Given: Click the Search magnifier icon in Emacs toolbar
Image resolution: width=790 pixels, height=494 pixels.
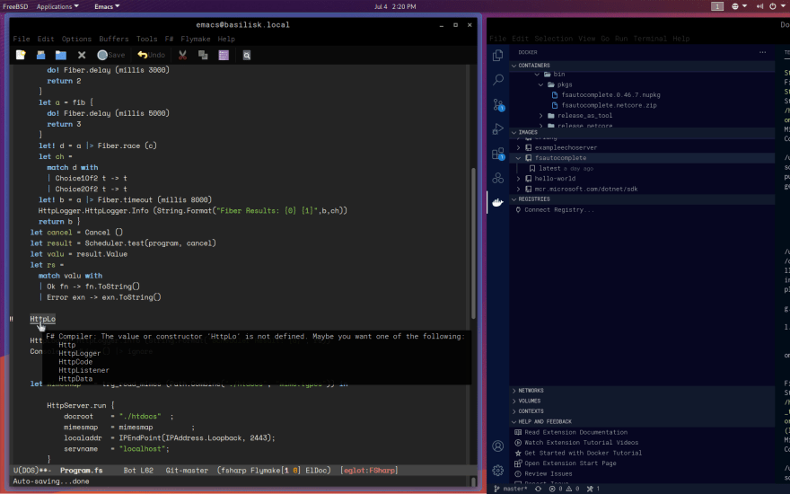Looking at the screenshot, I should tap(246, 55).
